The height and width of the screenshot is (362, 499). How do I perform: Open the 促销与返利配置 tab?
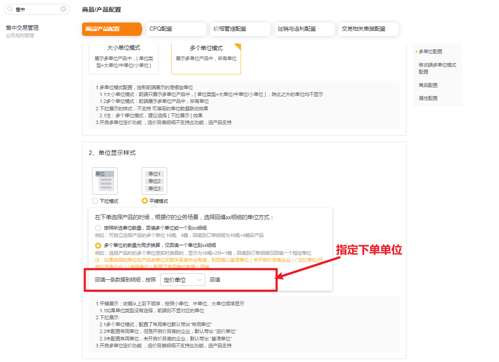point(304,29)
